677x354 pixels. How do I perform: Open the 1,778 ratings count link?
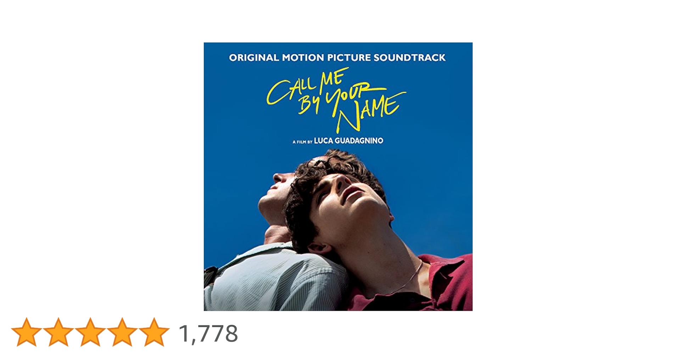[x=208, y=333]
